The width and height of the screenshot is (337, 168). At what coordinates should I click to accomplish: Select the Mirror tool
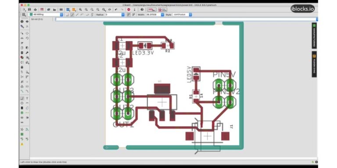click(22, 38)
